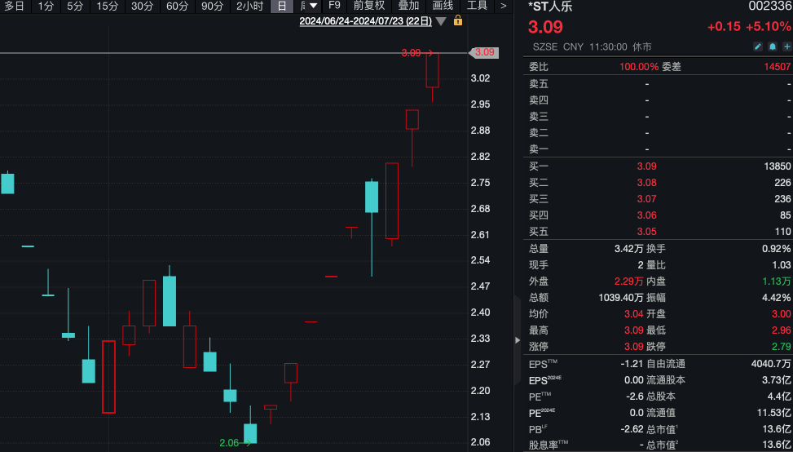The height and width of the screenshot is (452, 793).
Task: Click the 买一 bid price 3.09
Action: 647,166
